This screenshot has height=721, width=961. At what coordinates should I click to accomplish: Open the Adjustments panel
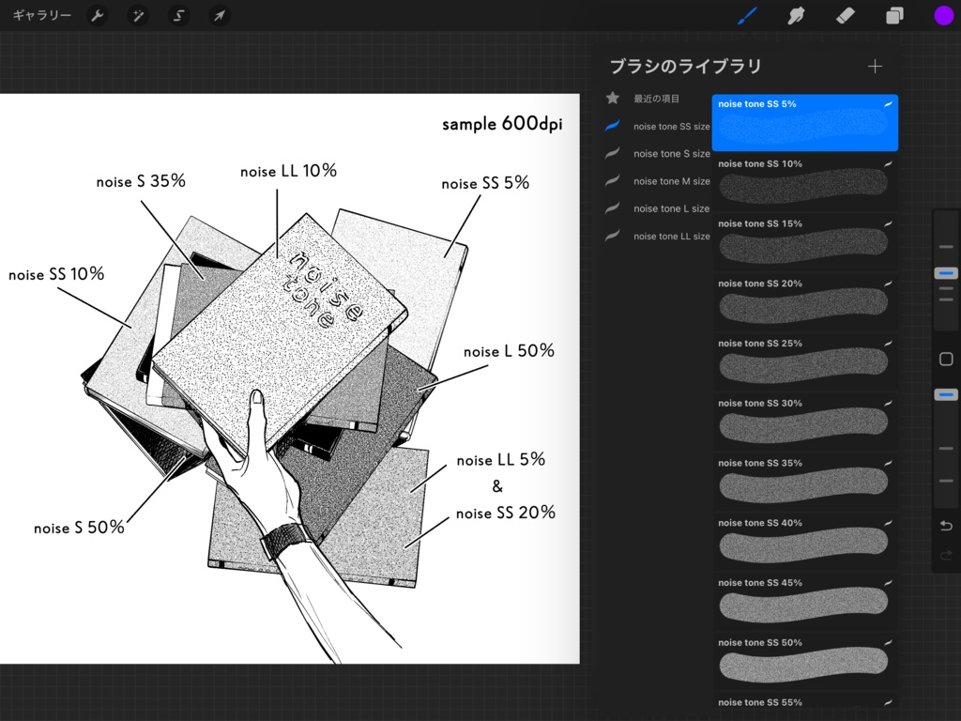[x=138, y=15]
